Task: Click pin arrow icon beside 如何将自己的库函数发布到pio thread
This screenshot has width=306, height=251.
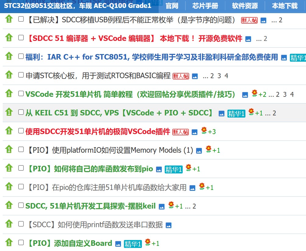Action: (9, 168)
